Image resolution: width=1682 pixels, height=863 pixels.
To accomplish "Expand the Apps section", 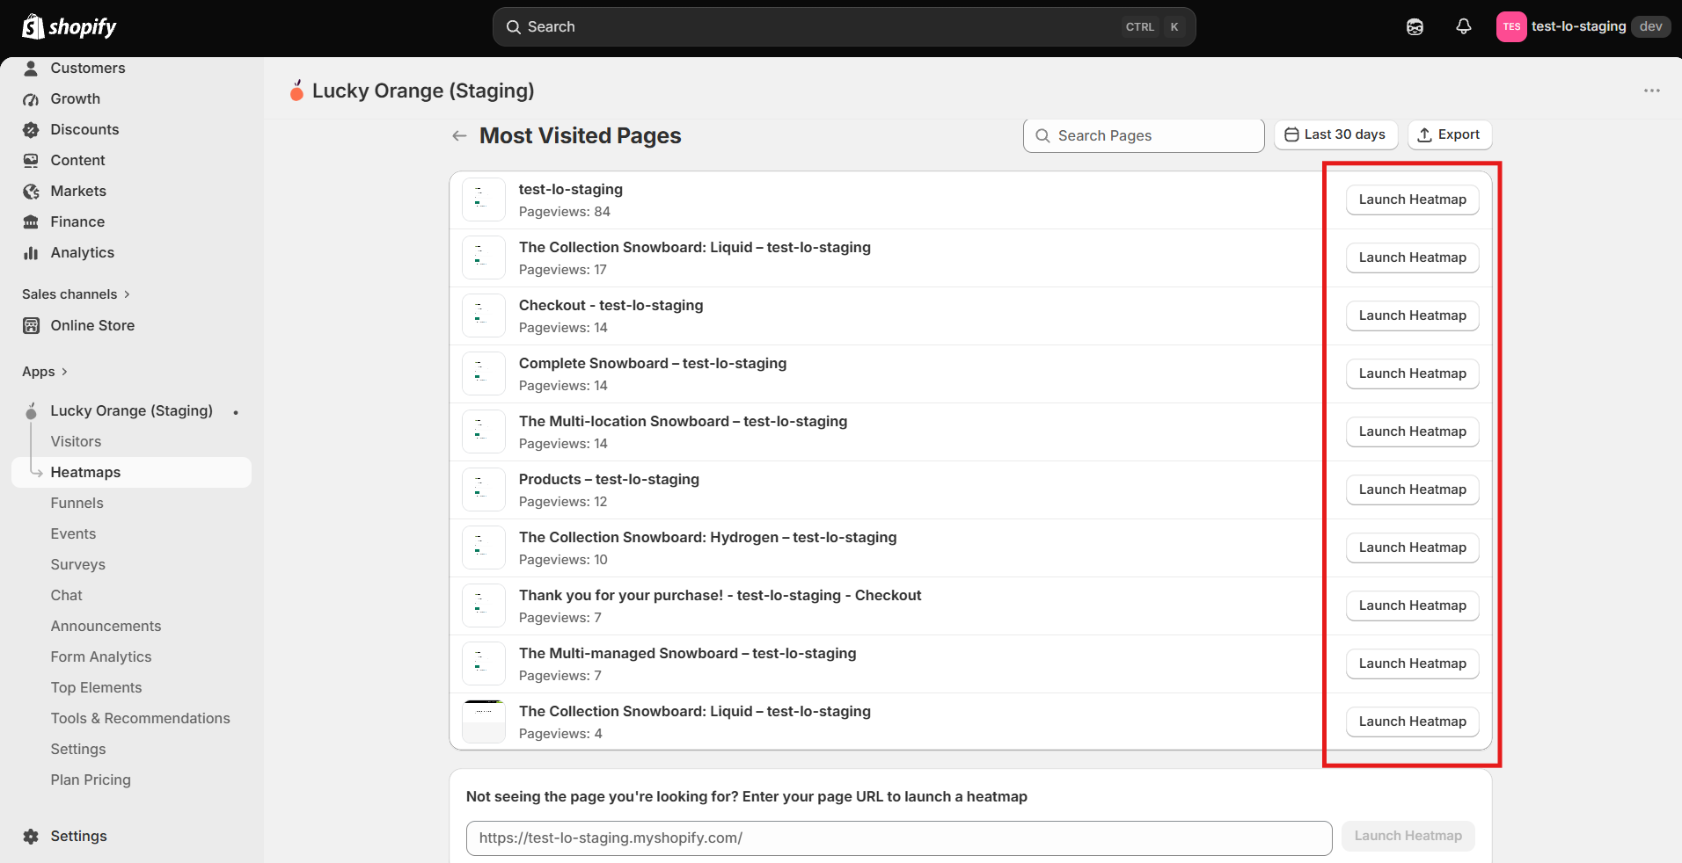I will [x=44, y=372].
